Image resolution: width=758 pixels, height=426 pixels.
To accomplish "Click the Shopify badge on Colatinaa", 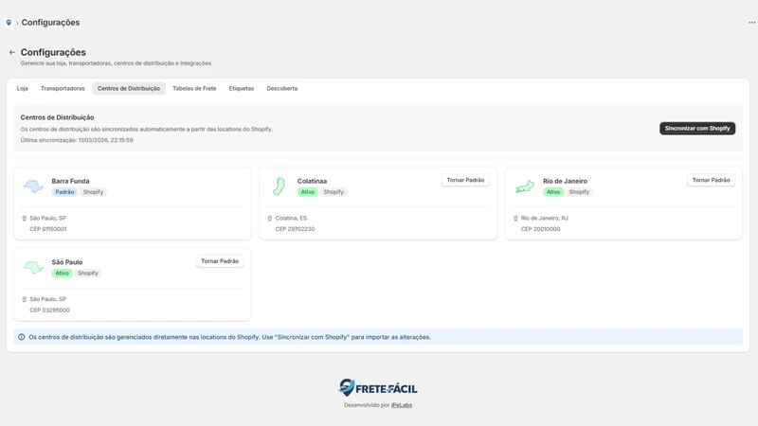I will point(334,192).
